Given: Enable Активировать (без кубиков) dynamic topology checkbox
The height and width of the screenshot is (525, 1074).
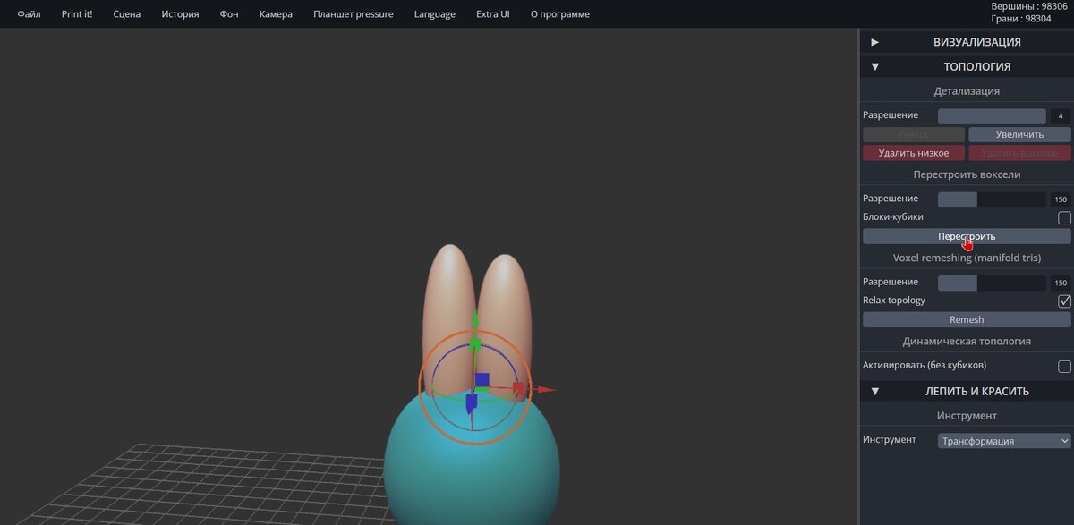Looking at the screenshot, I should coord(1064,367).
